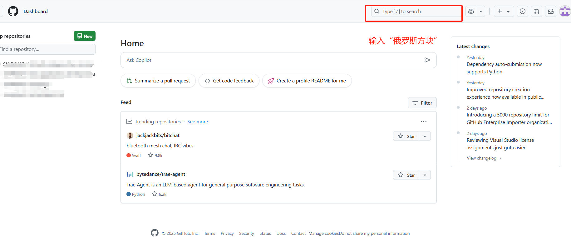Choose Summarize a pull request suggestion

coord(158,81)
